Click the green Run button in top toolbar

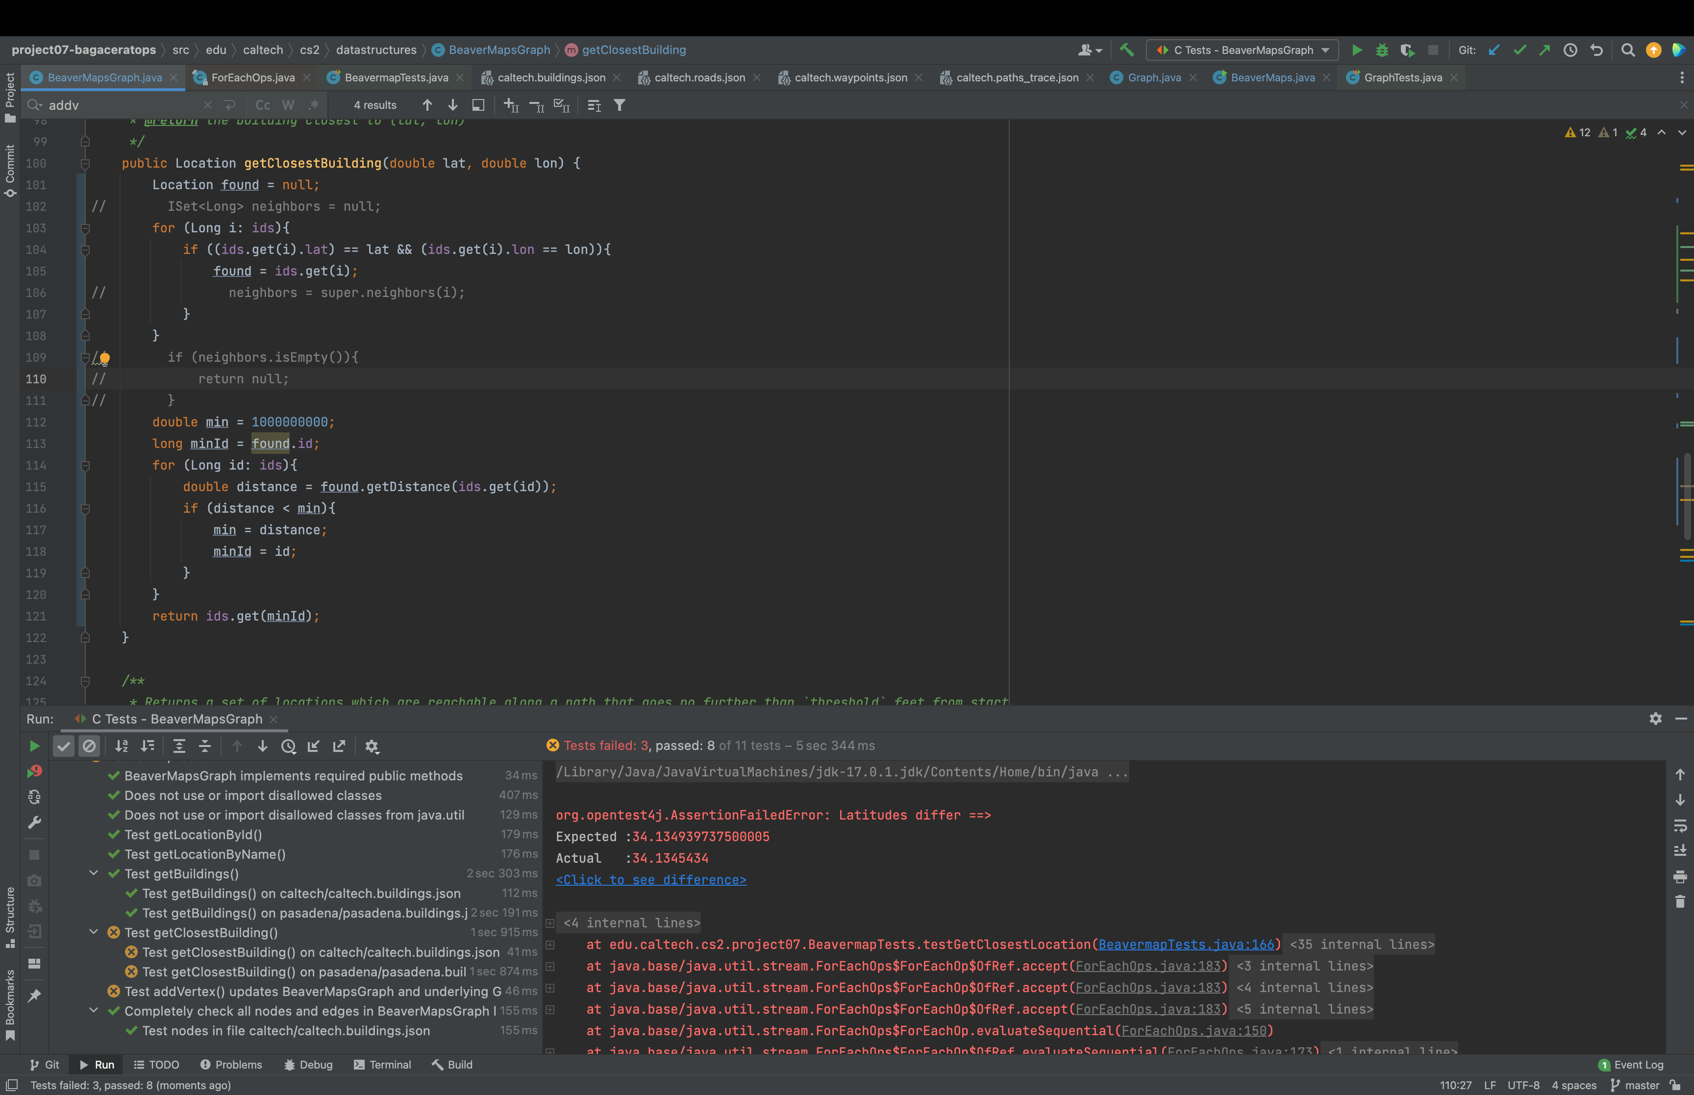tap(1356, 50)
